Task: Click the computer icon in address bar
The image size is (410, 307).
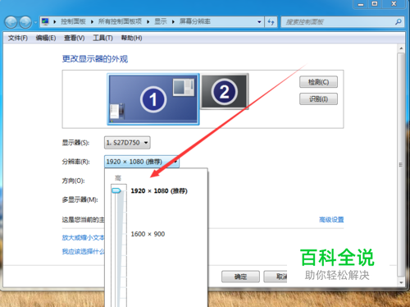Action: point(45,21)
